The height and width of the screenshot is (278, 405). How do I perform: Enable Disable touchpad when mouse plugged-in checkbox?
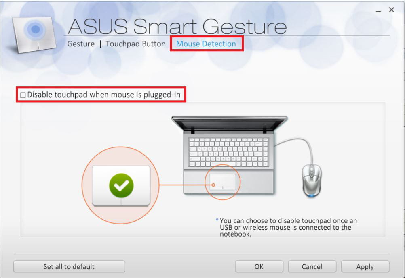23,95
